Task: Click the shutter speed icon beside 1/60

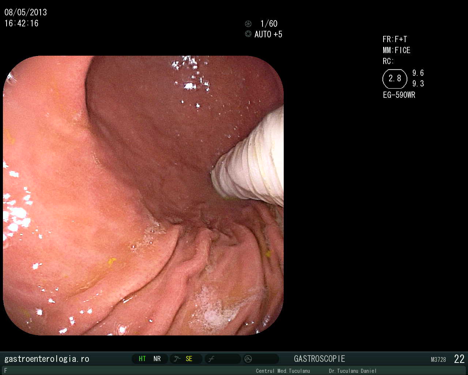Action: 248,24
